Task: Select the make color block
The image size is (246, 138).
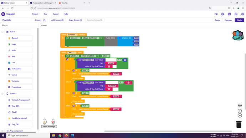Action: click(x=111, y=41)
